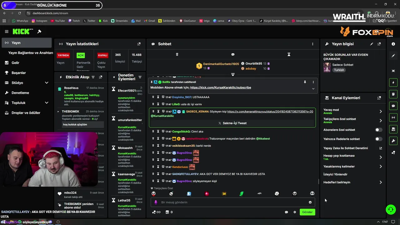Image resolution: width=400 pixels, height=225 pixels.
Task: Open Hedefleri belirleyin settings
Action: 380,182
